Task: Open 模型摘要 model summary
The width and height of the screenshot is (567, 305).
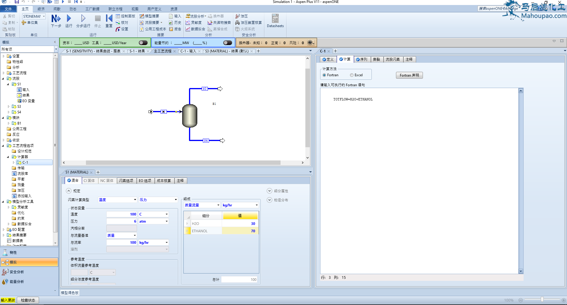Action: coord(149,16)
